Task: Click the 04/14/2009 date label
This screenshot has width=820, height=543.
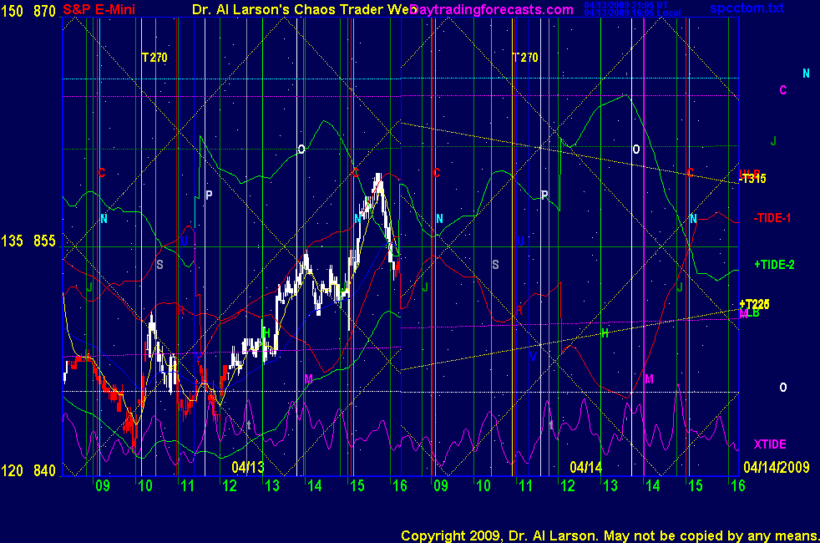Action: (x=777, y=467)
